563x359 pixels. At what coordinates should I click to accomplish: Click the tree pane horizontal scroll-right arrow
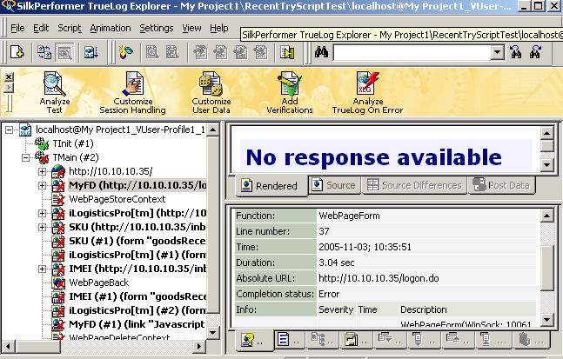tap(199, 347)
